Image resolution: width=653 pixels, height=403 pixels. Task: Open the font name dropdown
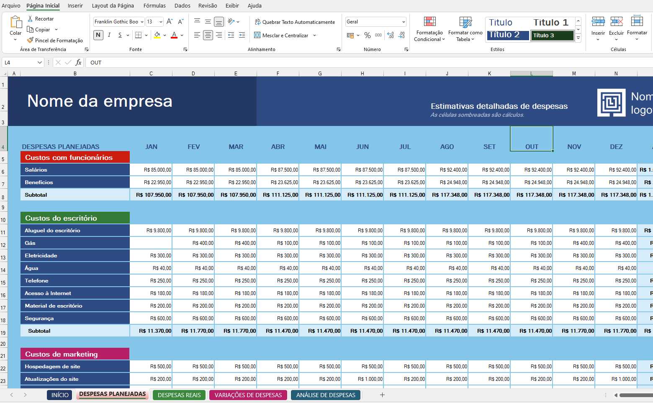142,22
